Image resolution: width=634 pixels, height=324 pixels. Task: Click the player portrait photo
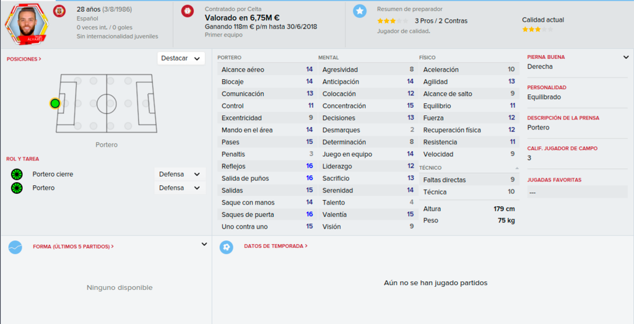click(27, 24)
